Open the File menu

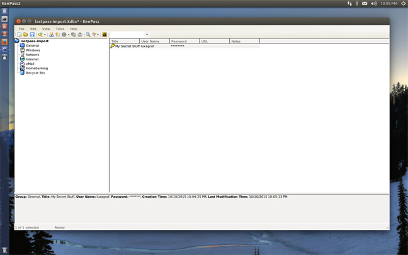21,29
